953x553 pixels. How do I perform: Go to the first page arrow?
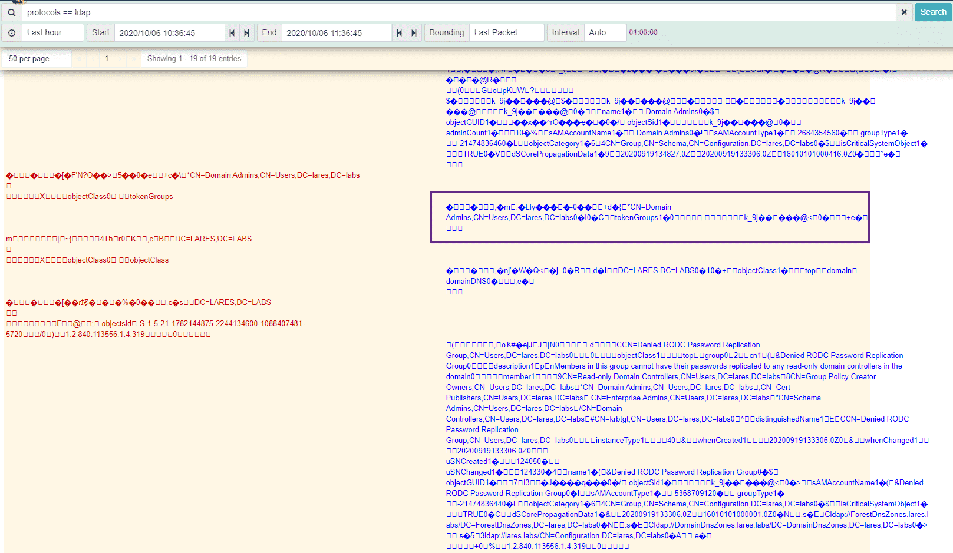tap(79, 59)
